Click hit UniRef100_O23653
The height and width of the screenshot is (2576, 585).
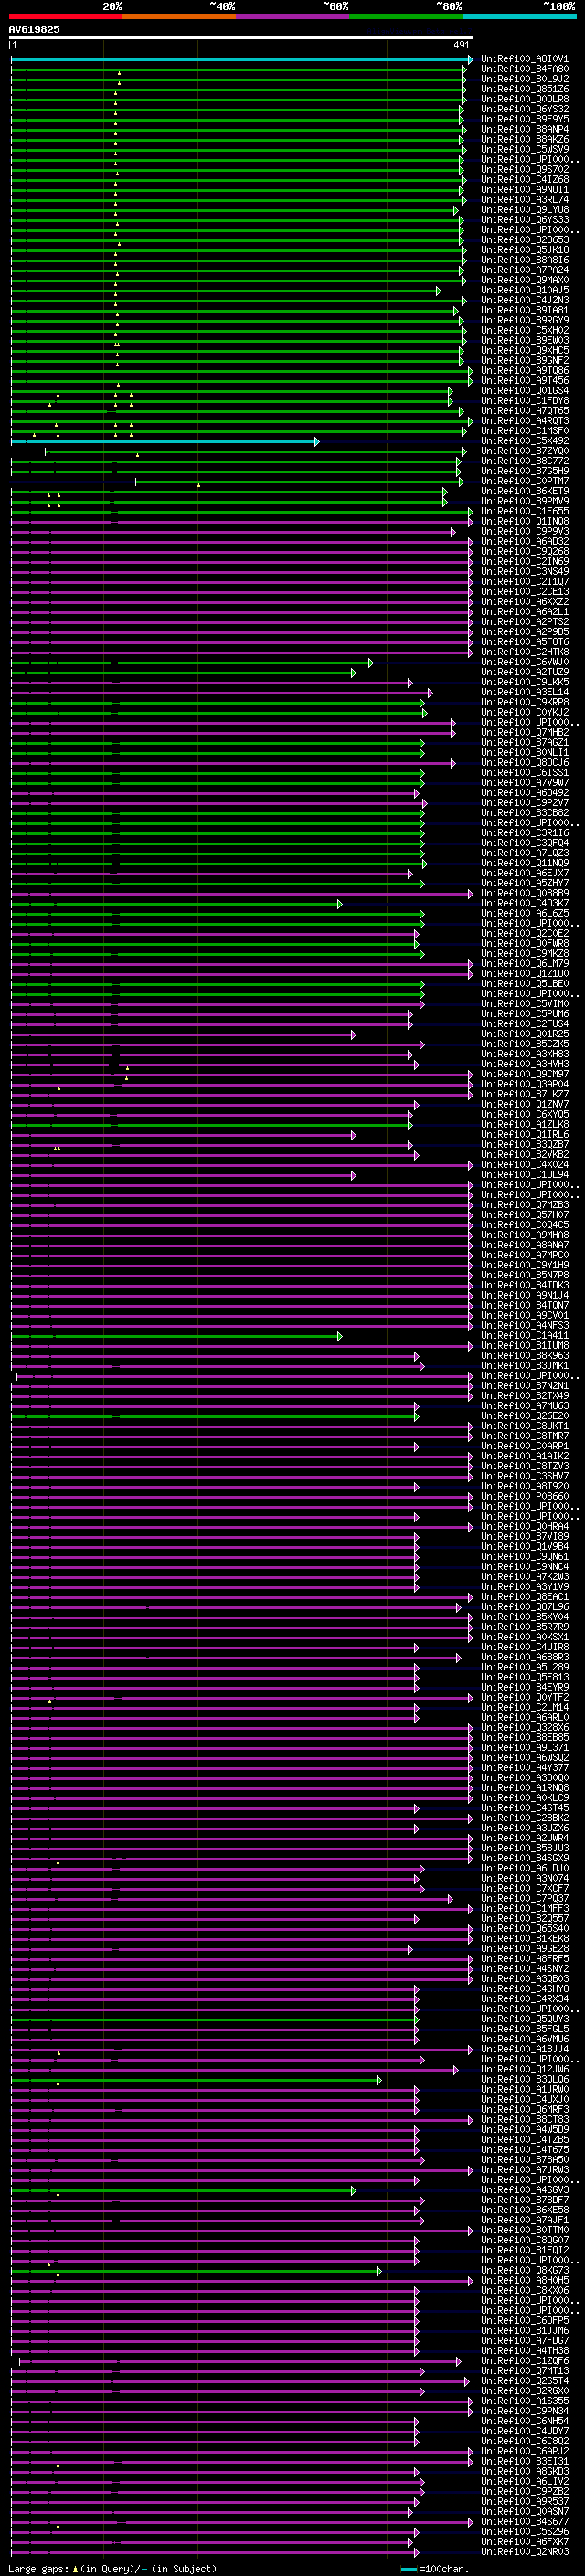[525, 240]
